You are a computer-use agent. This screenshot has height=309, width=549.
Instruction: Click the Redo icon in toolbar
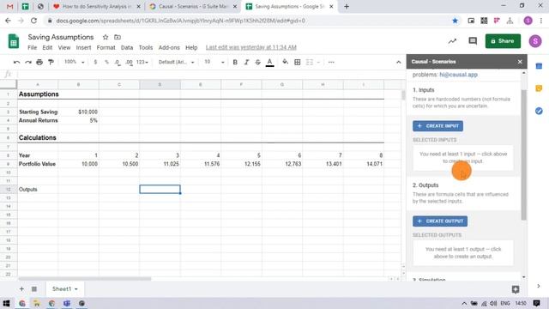coord(28,62)
